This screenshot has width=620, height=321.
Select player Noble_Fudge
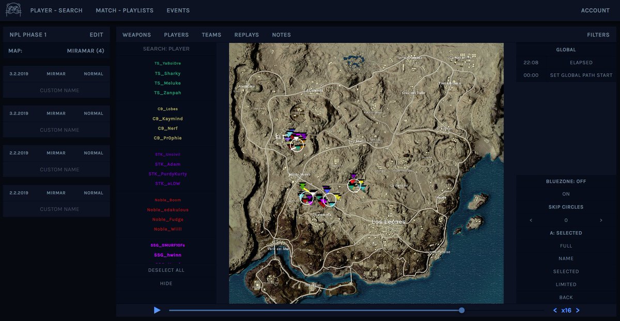167,220
